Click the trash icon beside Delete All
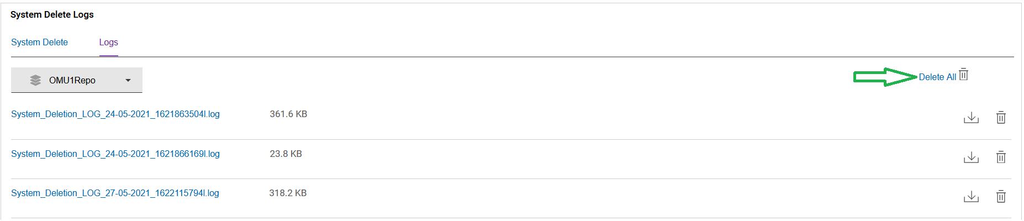 [964, 75]
